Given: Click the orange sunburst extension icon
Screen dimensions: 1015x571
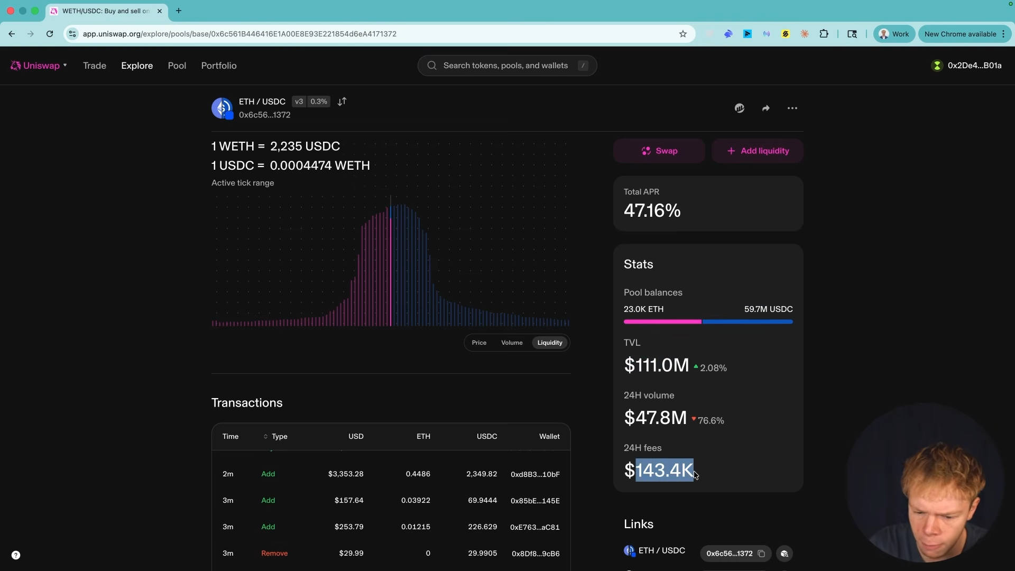Looking at the screenshot, I should (x=805, y=34).
